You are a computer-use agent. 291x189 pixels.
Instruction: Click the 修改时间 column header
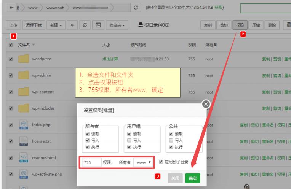(x=138, y=45)
